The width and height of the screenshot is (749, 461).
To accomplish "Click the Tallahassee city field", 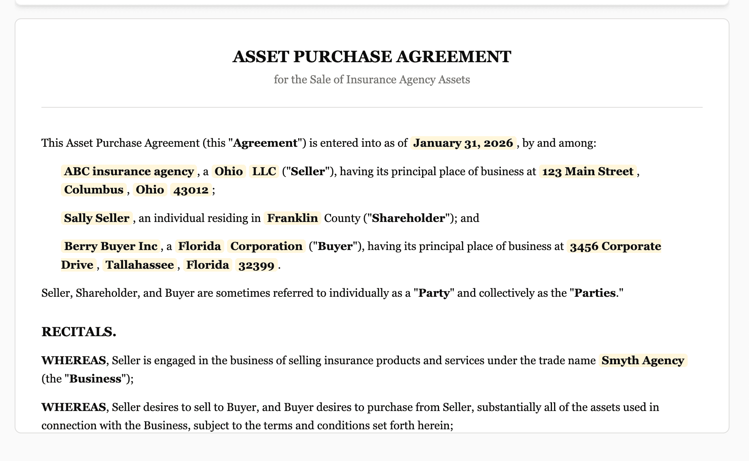I will (x=140, y=265).
